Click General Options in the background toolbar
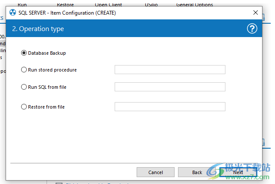275x184 pixels. click(194, 5)
